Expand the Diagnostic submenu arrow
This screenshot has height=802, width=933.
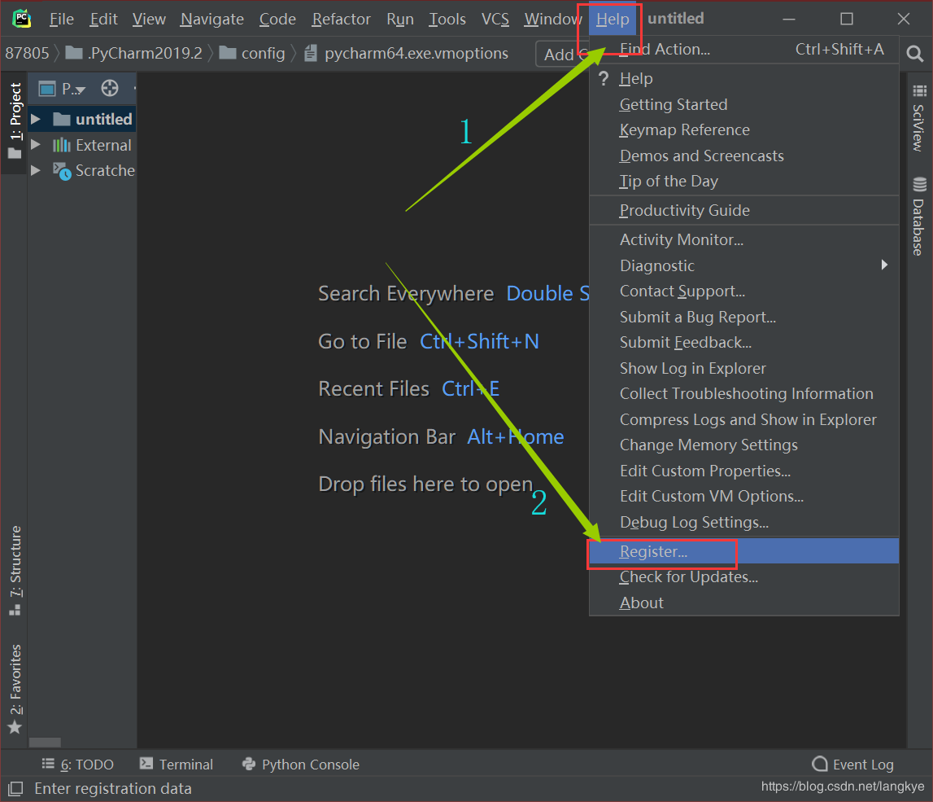tap(884, 265)
